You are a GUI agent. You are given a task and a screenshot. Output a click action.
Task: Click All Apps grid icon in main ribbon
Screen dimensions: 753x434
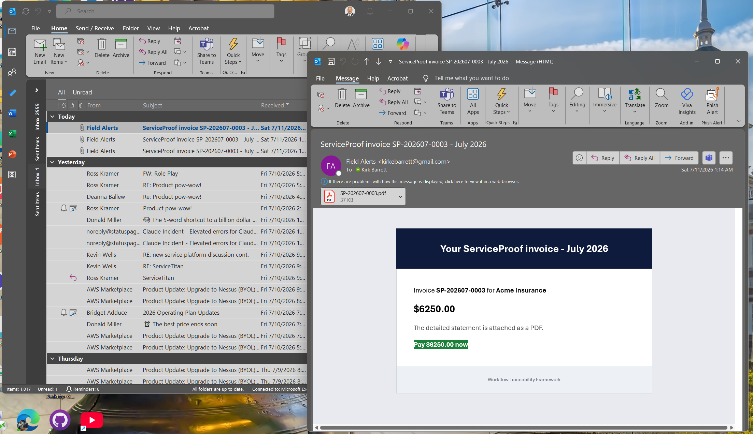coord(378,44)
